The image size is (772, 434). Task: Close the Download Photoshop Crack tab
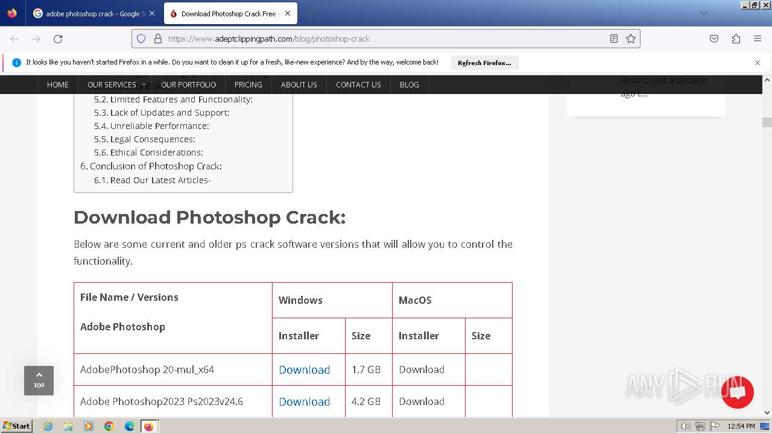(x=288, y=13)
